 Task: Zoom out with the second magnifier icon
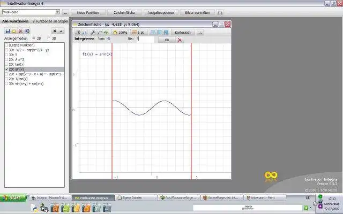point(99,32)
